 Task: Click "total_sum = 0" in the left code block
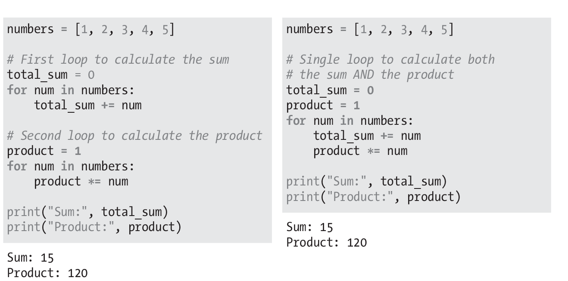51,75
